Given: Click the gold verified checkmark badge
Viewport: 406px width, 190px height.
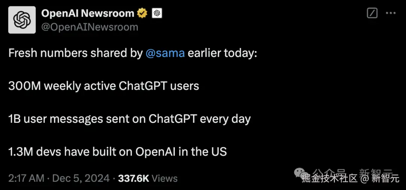Looking at the screenshot, I should pos(142,14).
